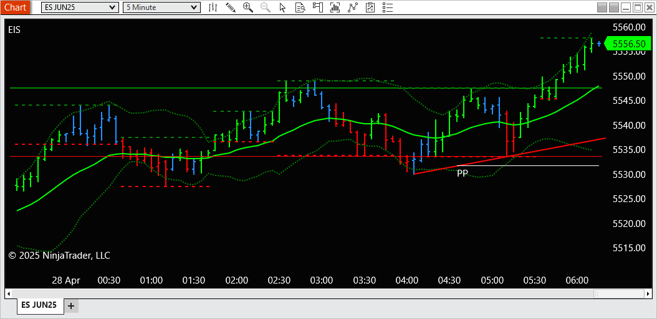Image resolution: width=657 pixels, height=319 pixels.
Task: Click the 5525.00 price axis label
Action: pos(629,198)
